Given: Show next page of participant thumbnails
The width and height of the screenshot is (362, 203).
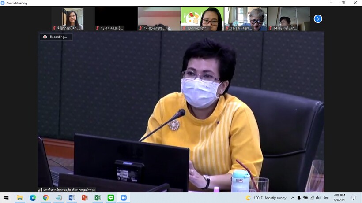Looking at the screenshot, I should coord(318,19).
